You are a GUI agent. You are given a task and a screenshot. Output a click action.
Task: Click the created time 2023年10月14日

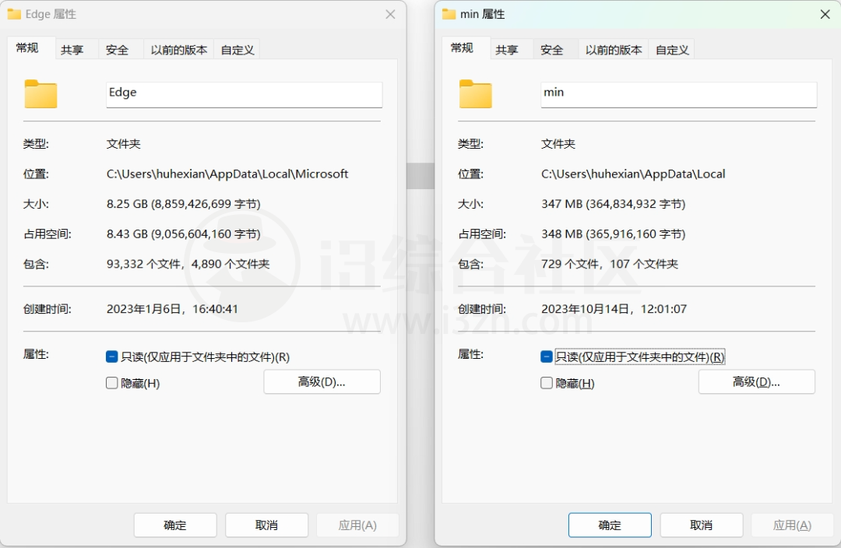click(x=614, y=309)
